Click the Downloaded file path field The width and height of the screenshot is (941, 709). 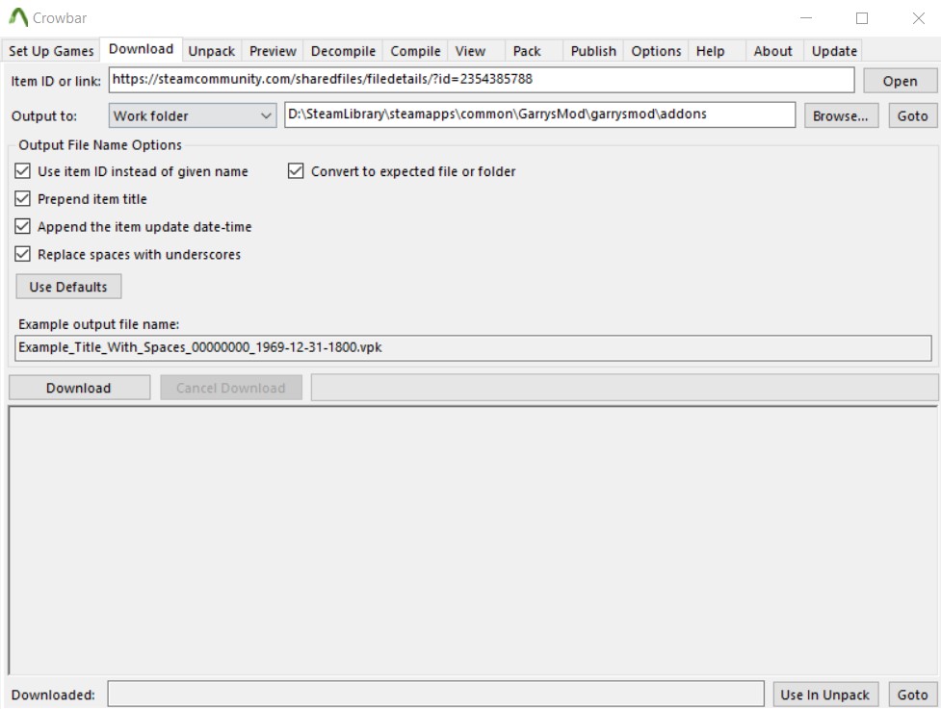pos(435,694)
